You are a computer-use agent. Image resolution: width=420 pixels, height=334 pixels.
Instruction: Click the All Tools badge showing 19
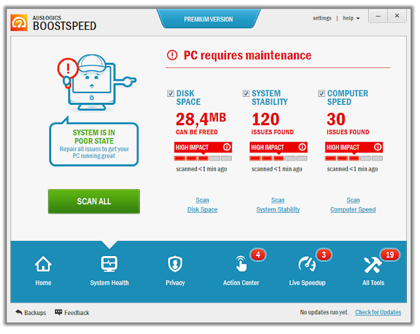coord(390,255)
